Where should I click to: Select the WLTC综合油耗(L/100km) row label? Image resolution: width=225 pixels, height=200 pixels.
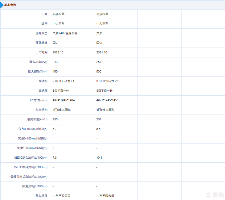(x=31, y=167)
